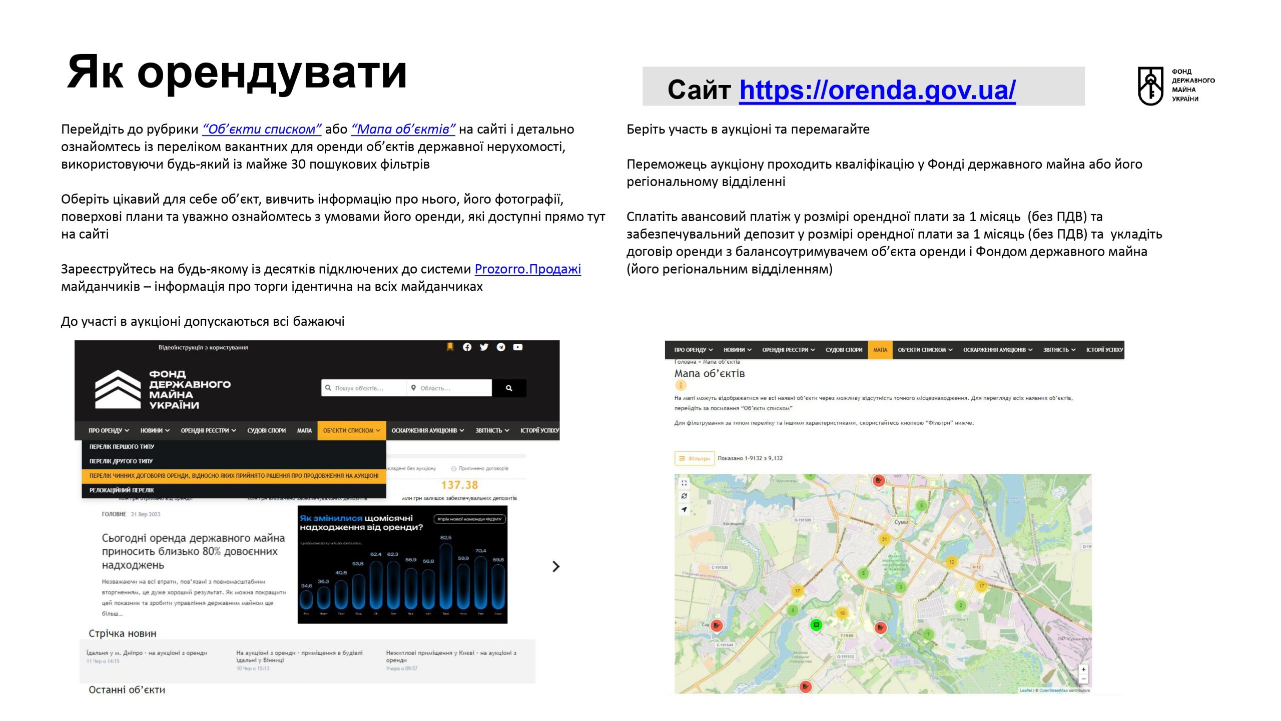Open news item about приміщення у Вінниці
The image size is (1281, 721).
299,656
